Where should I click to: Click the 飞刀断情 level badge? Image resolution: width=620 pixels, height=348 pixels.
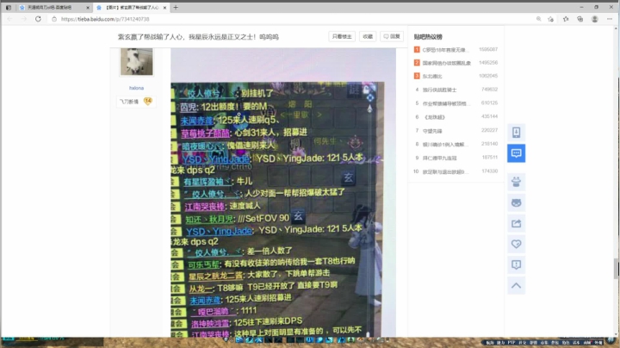(135, 102)
